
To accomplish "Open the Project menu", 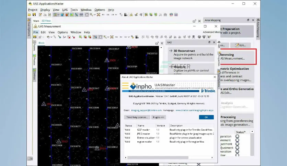I will tap(33, 10).
